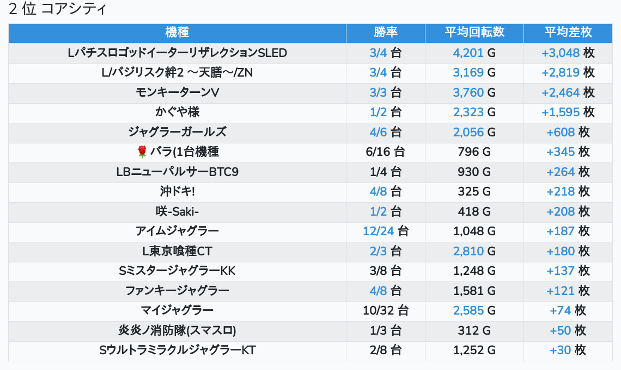Open LパチスロゴッドイーターリザレクションSLED machine row
621x370 pixels.
177,53
